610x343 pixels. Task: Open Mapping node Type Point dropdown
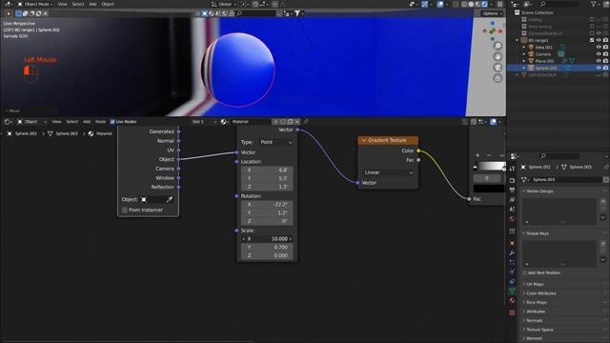[275, 142]
